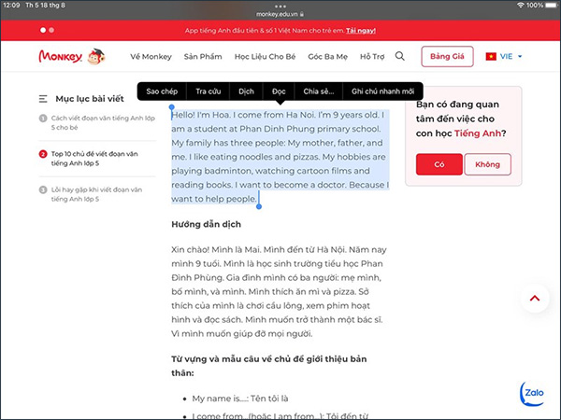This screenshot has height=420, width=561.
Task: Grab the selection end handle
Action: [x=259, y=206]
